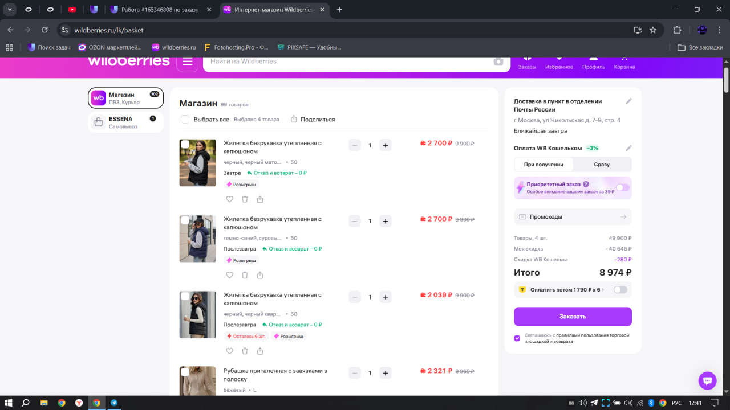Select the Рубашка приталенная item checkbox
The height and width of the screenshot is (410, 730).
coord(185,372)
